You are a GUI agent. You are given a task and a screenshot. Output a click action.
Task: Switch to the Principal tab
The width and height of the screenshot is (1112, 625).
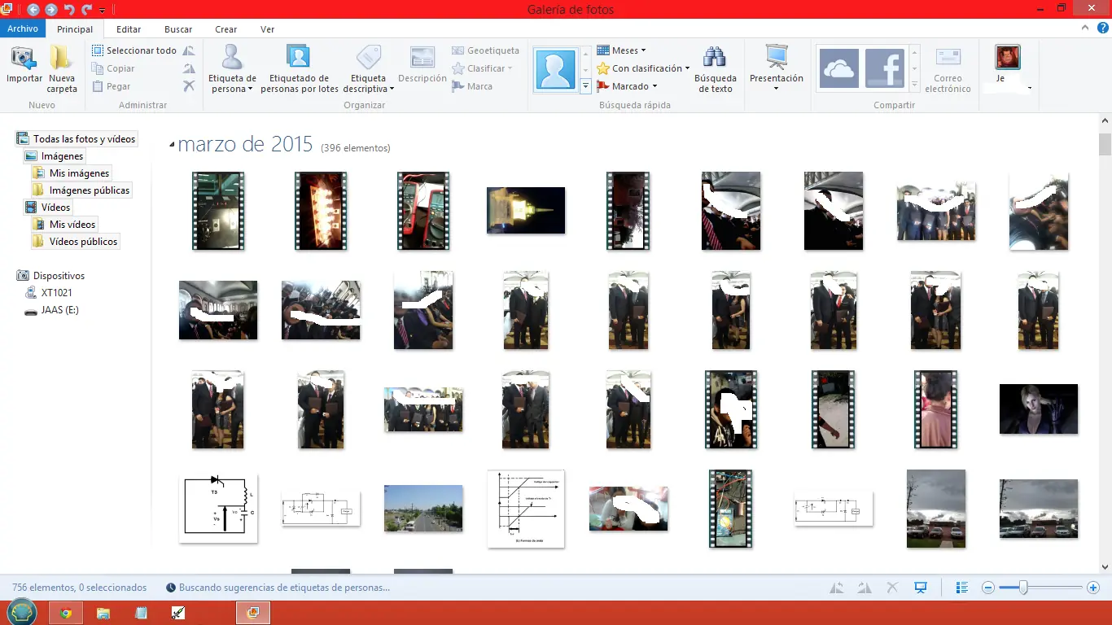[75, 29]
